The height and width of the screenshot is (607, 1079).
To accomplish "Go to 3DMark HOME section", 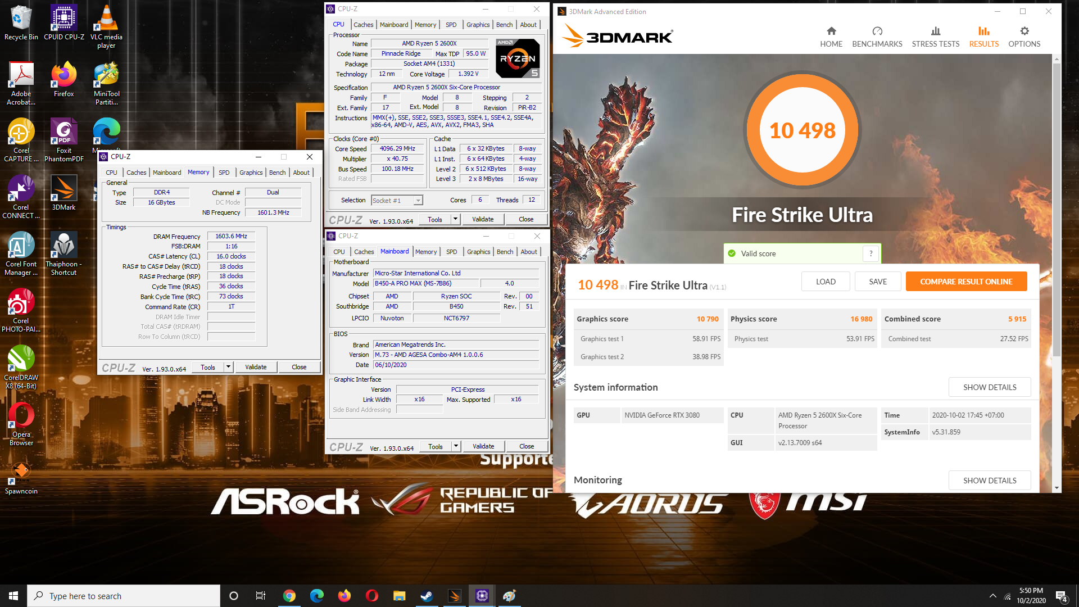I will point(831,37).
